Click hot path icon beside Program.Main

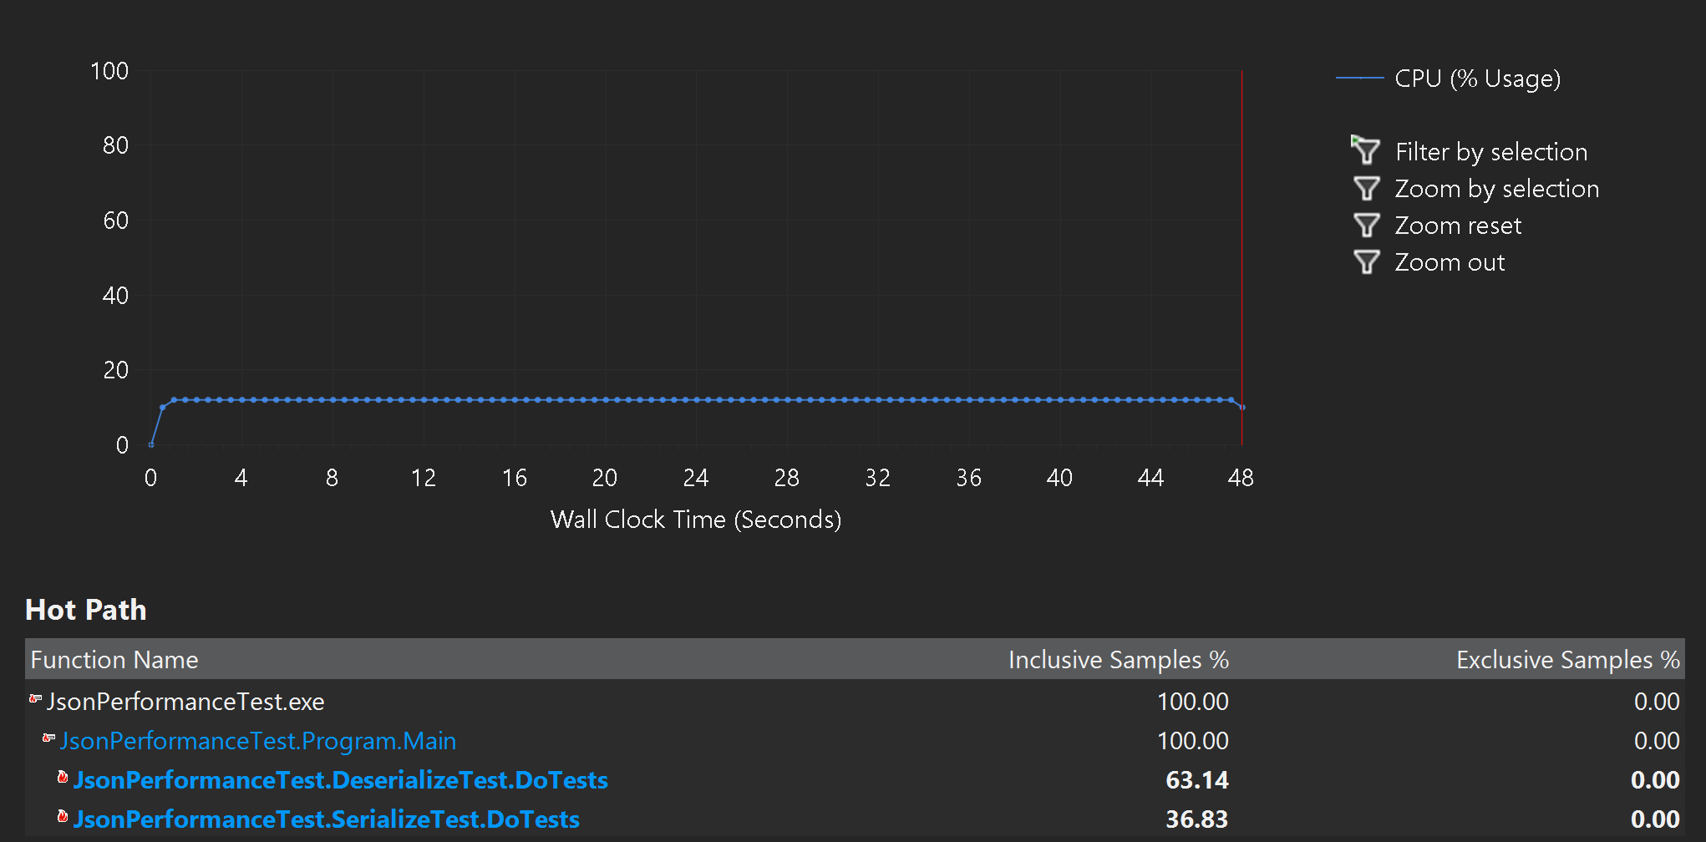point(48,738)
